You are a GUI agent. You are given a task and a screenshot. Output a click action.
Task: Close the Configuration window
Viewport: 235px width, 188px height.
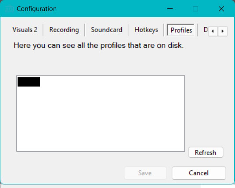point(221,9)
